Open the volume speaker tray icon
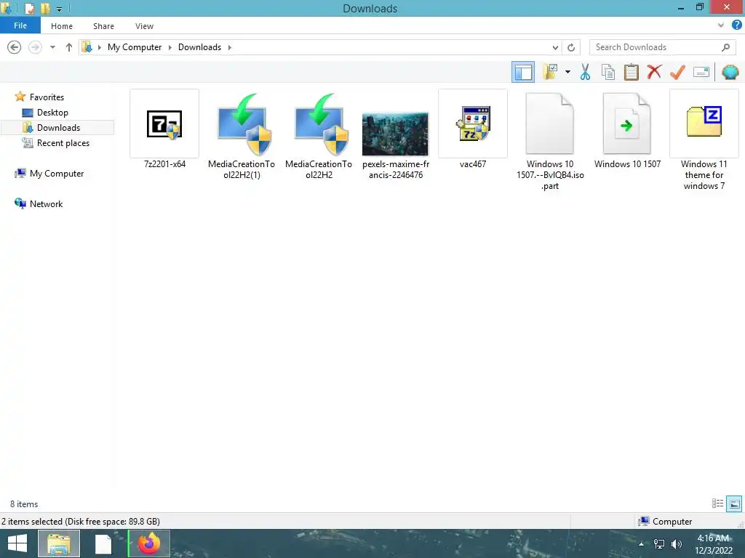 pyautogui.click(x=677, y=544)
